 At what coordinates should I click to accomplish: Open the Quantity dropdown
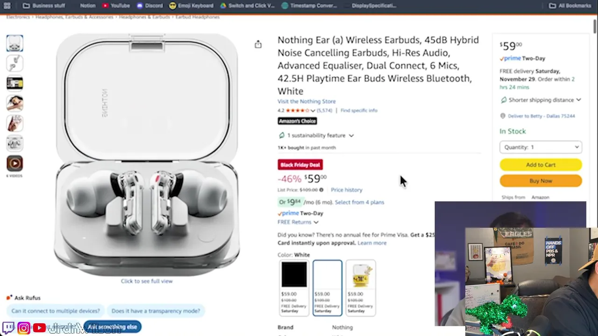541,147
